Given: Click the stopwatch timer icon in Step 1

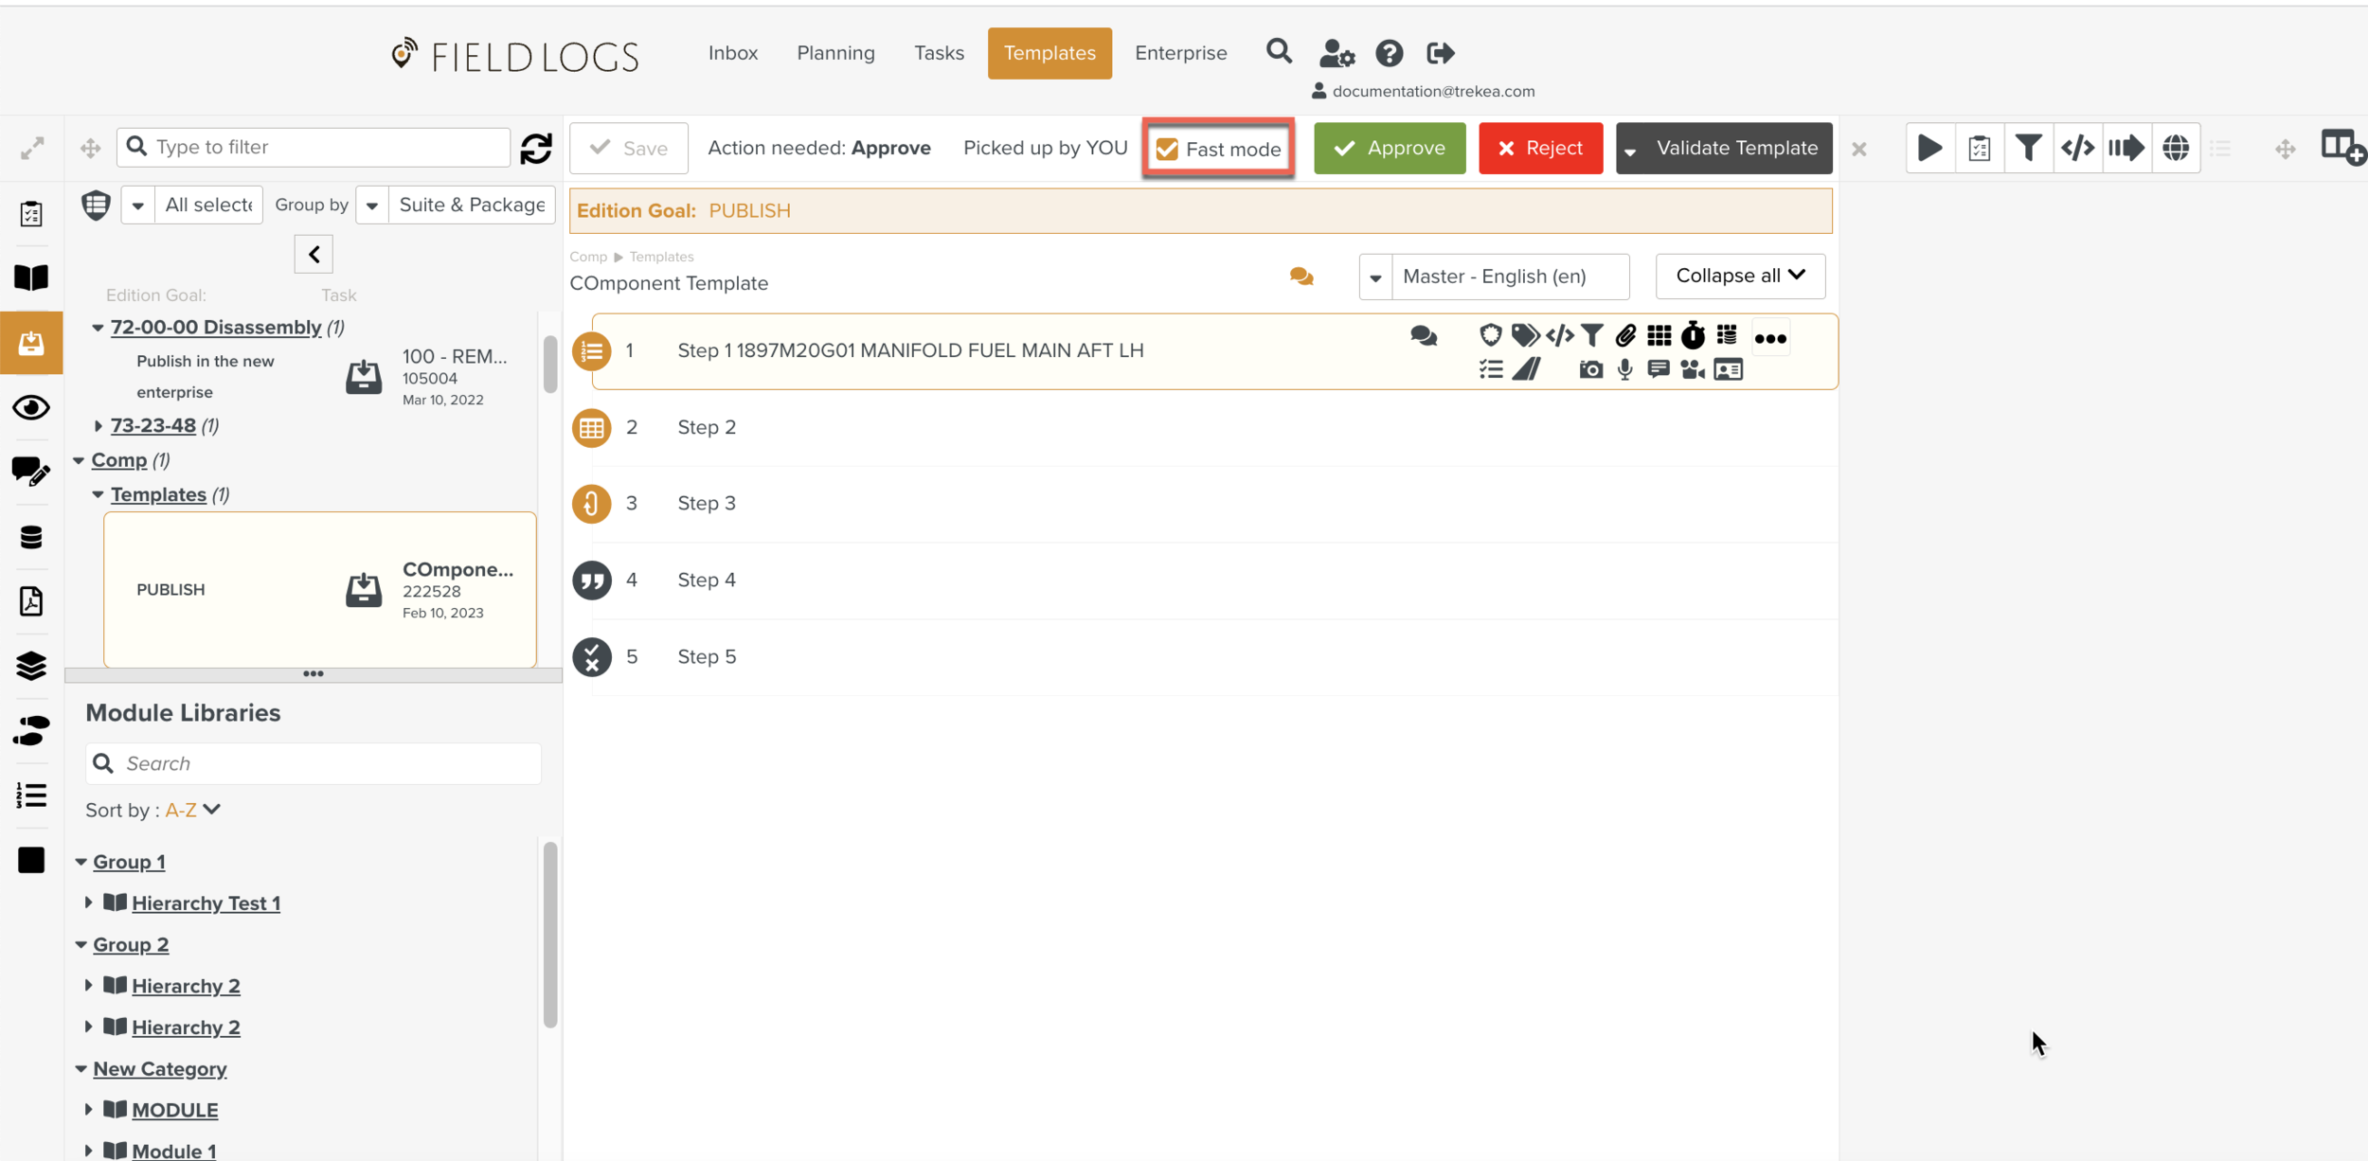Looking at the screenshot, I should point(1693,335).
